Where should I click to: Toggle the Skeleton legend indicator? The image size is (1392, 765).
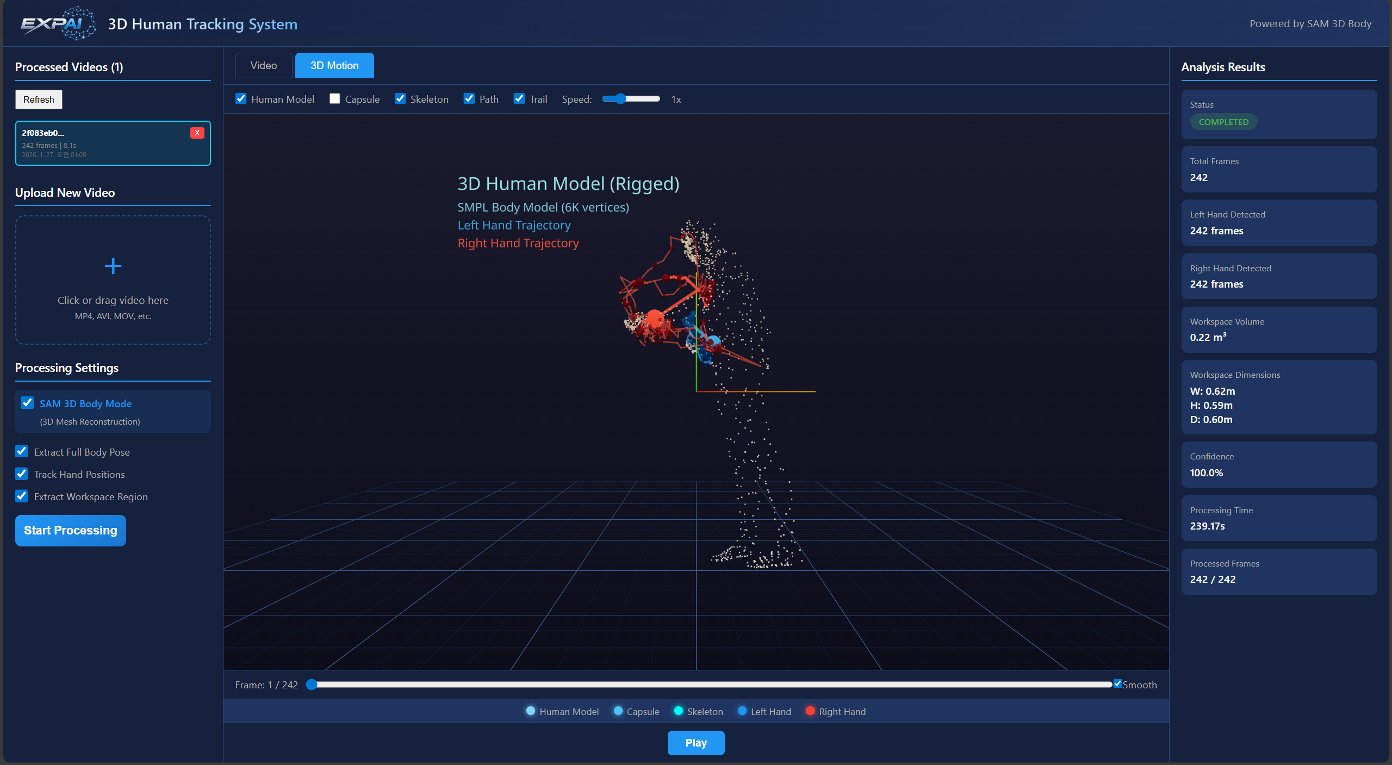678,711
